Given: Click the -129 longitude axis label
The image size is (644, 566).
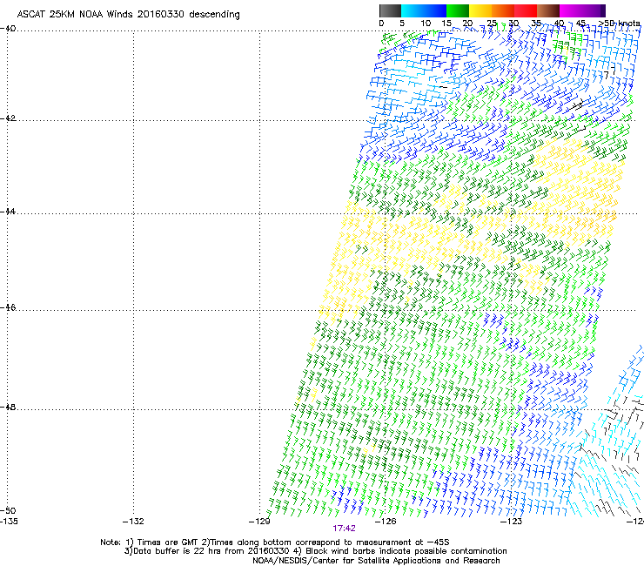Looking at the screenshot, I should click(x=259, y=522).
